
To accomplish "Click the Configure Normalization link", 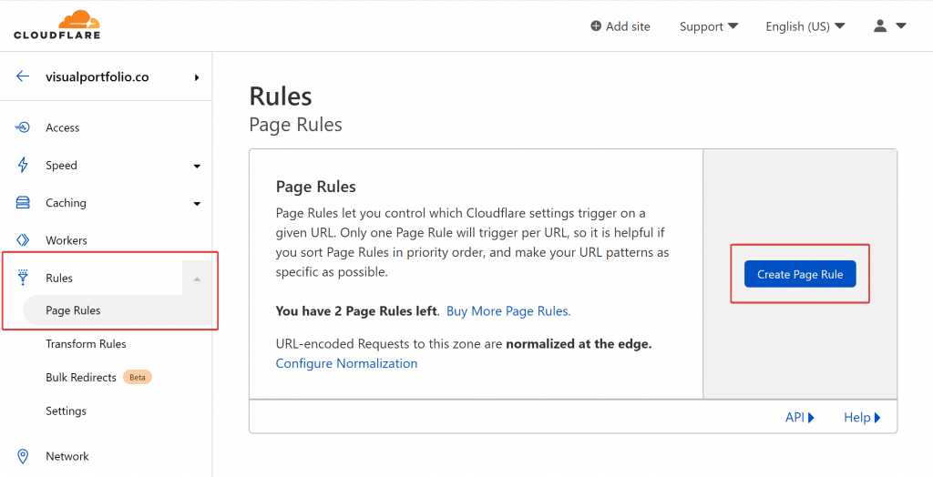I will pos(346,363).
